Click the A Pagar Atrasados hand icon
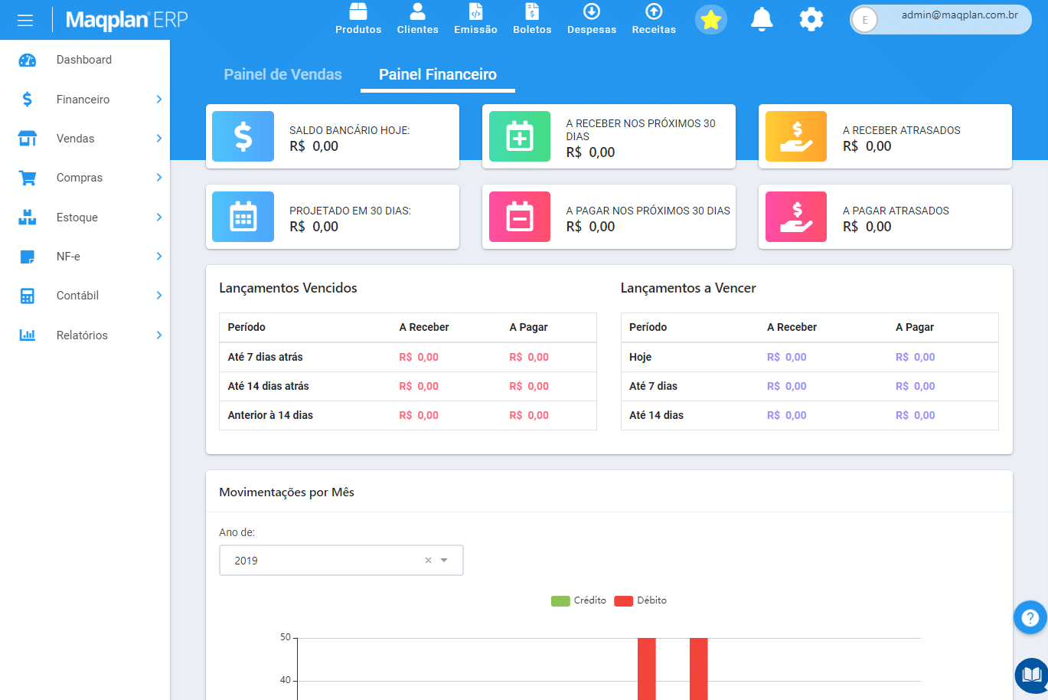Screen dimensions: 1048x700 (796, 217)
